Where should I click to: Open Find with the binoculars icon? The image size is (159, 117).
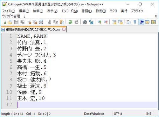coord(85,22)
